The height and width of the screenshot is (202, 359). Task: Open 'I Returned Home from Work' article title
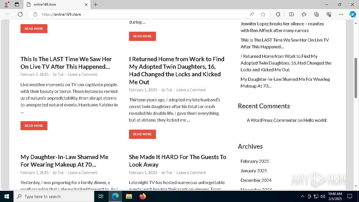177,70
